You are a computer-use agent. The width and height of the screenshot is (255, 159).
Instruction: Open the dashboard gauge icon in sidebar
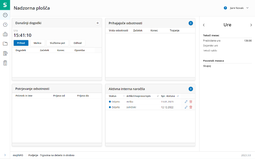point(5,15)
